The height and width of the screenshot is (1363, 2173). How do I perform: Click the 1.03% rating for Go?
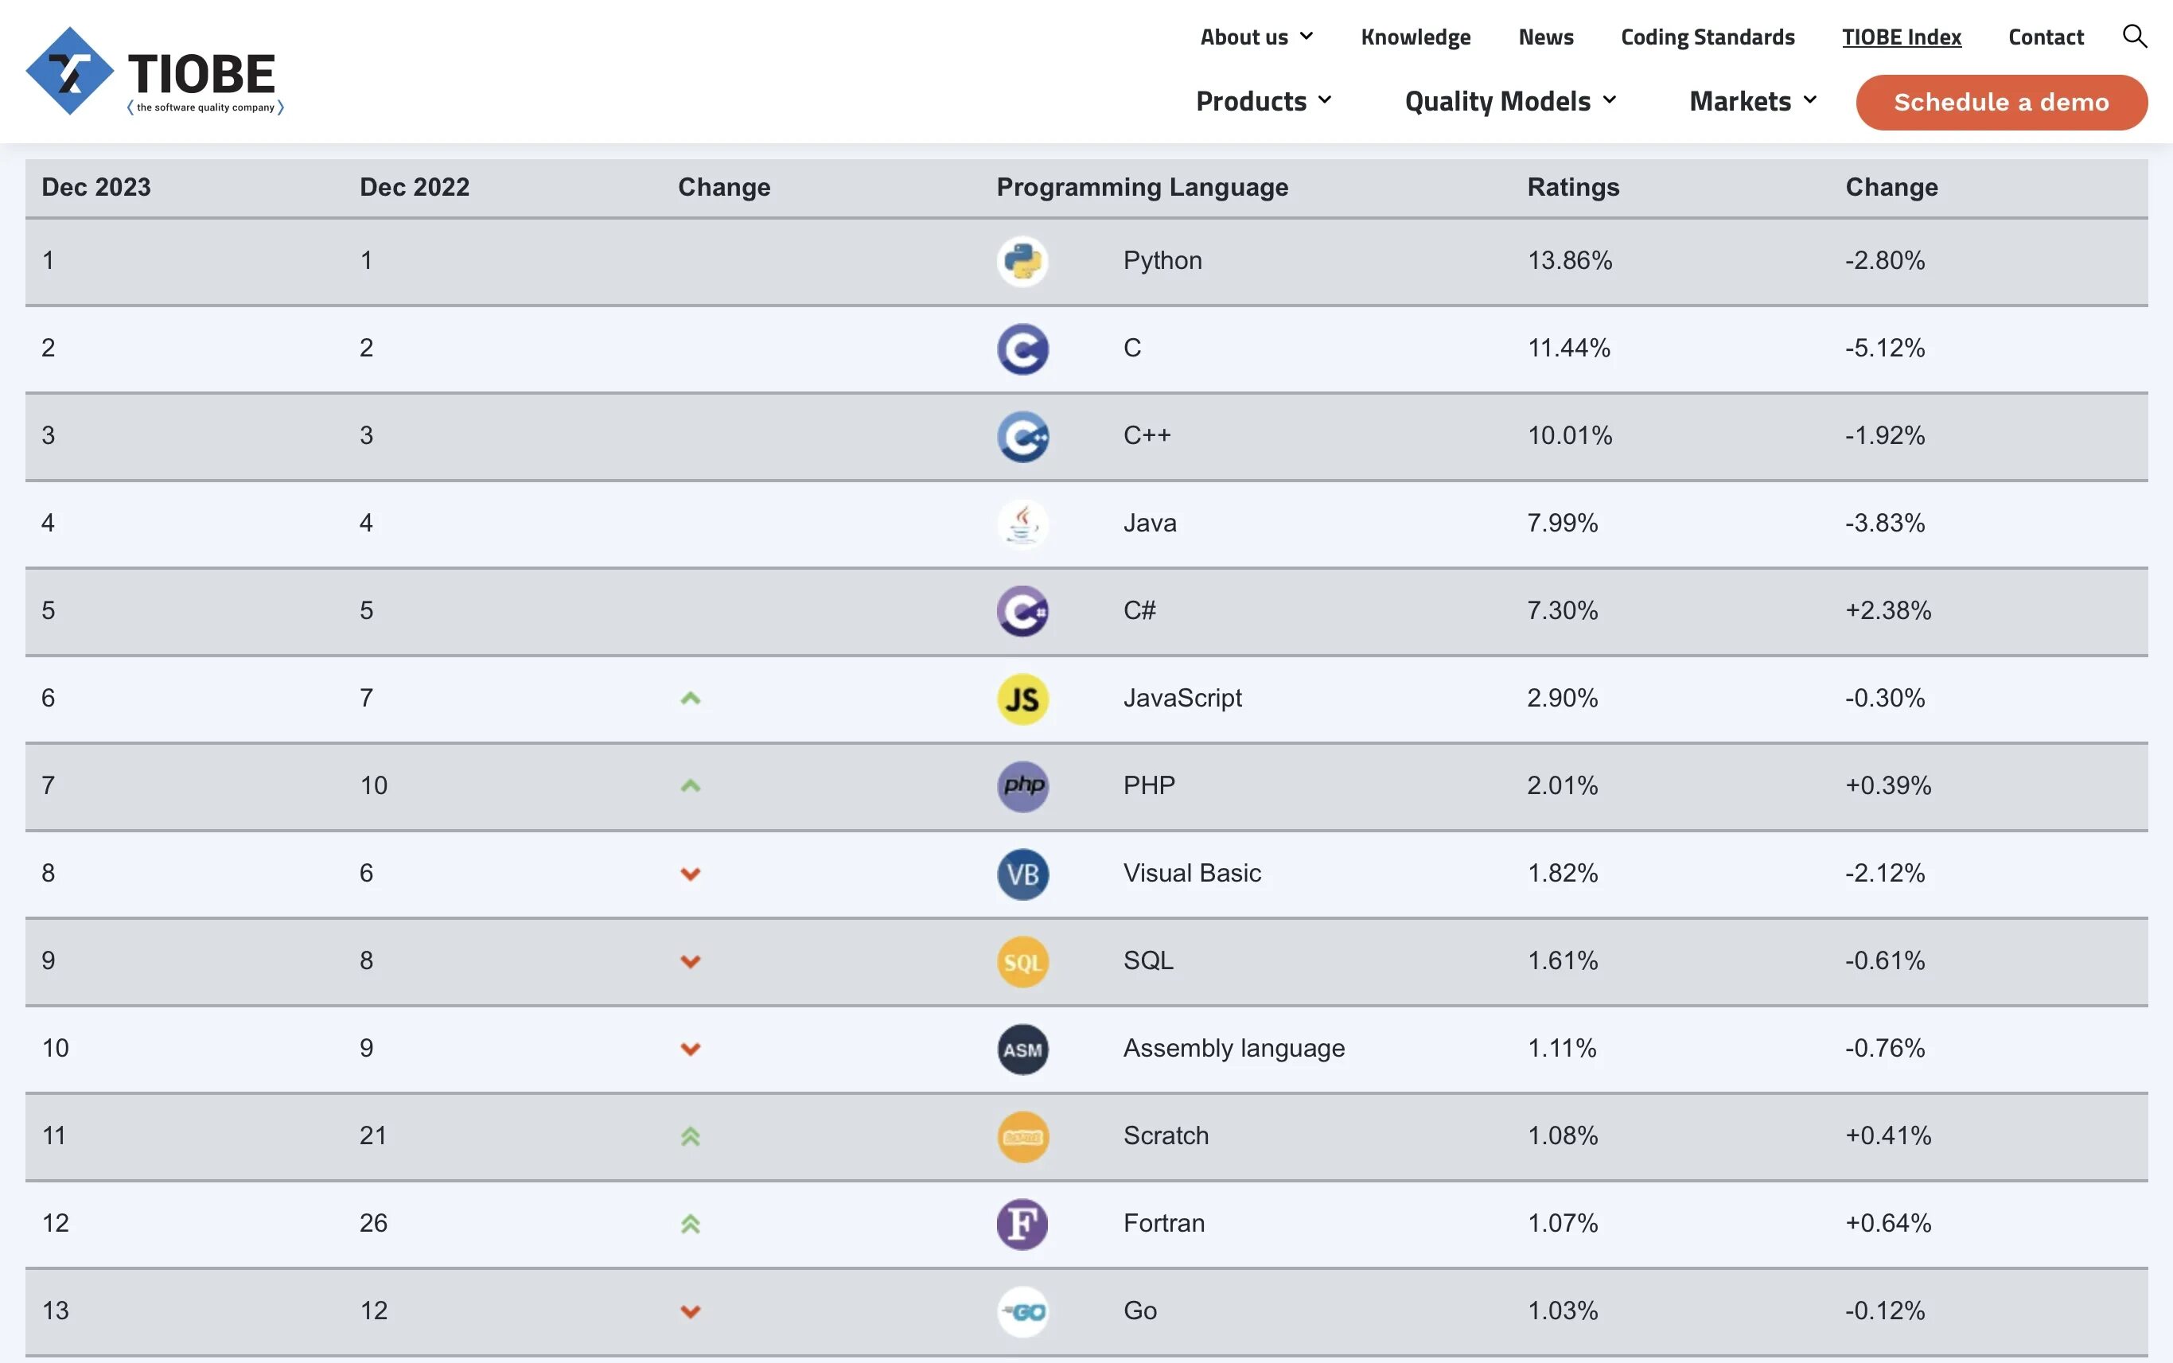(1562, 1310)
